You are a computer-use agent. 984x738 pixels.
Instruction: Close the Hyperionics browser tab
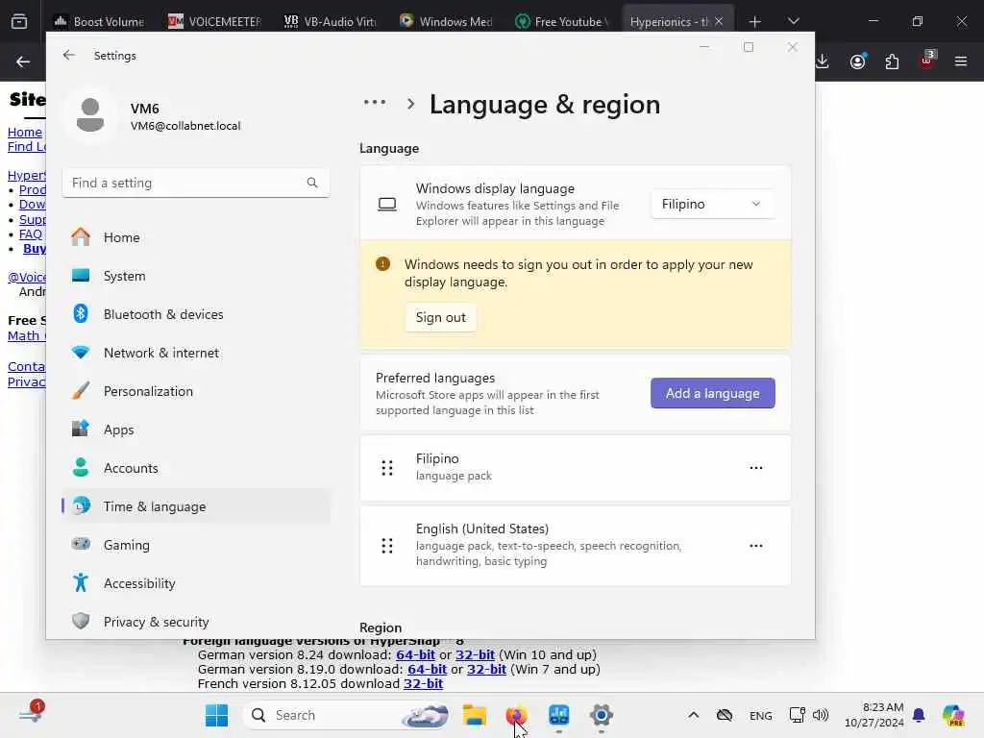719,21
